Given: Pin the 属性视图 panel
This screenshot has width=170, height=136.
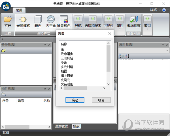Looking at the screenshot, I should coord(163,45).
